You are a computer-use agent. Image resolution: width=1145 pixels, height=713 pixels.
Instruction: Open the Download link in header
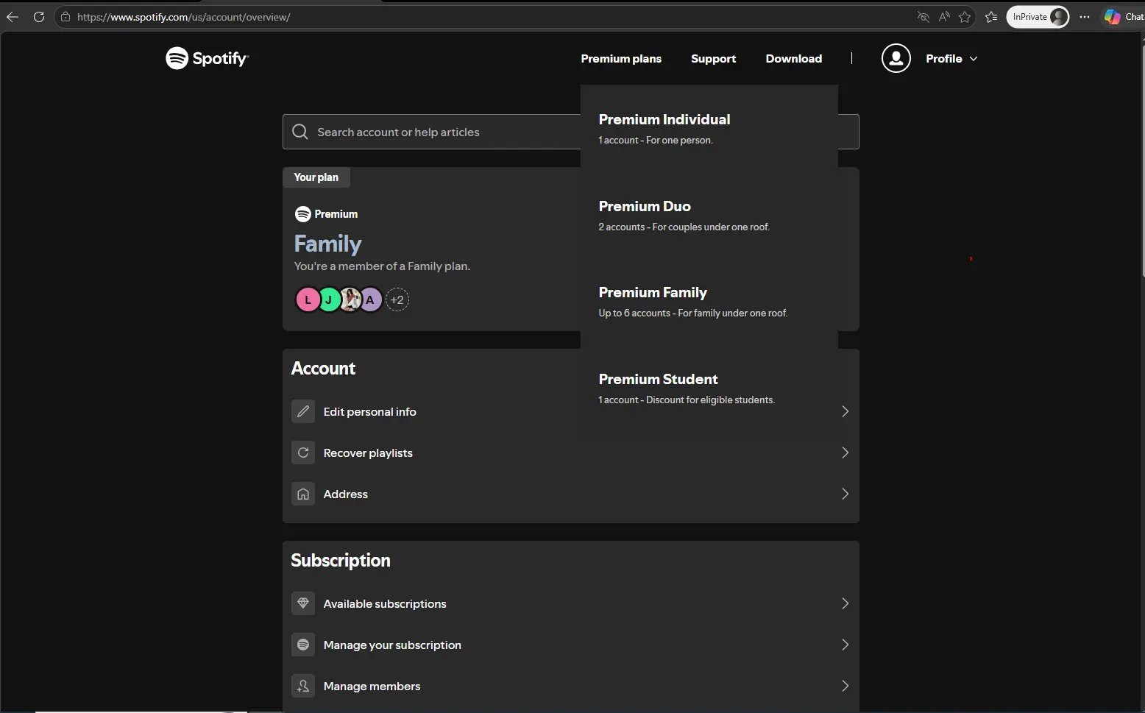click(x=793, y=59)
